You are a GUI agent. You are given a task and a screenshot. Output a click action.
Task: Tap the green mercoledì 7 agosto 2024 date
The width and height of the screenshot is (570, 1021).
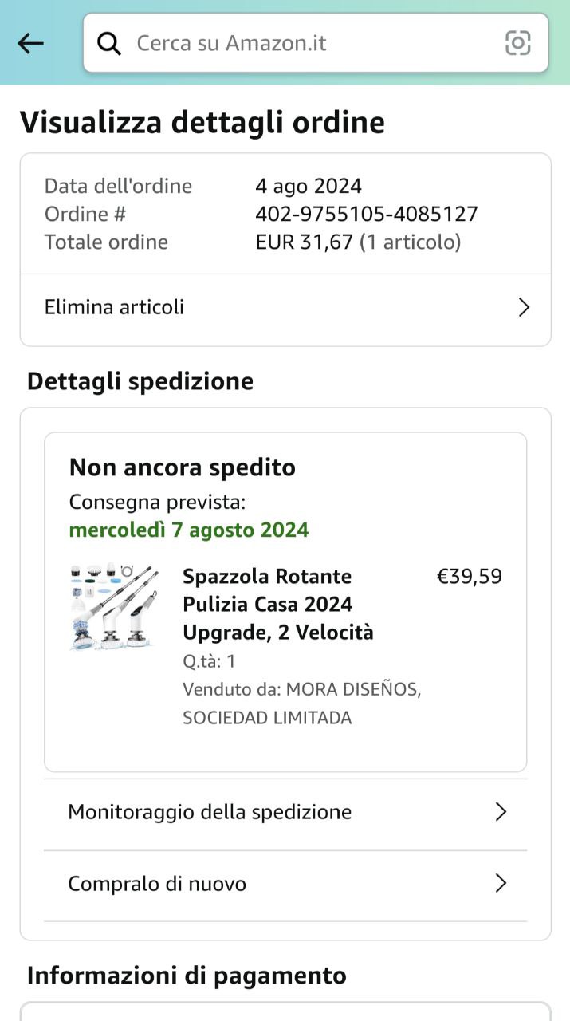[189, 530]
